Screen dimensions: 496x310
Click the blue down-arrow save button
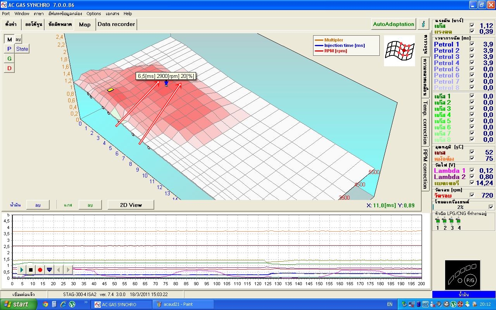point(49,270)
